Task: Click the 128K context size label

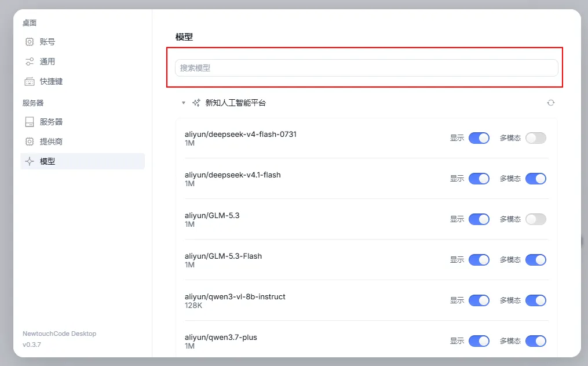Action: [x=193, y=306]
